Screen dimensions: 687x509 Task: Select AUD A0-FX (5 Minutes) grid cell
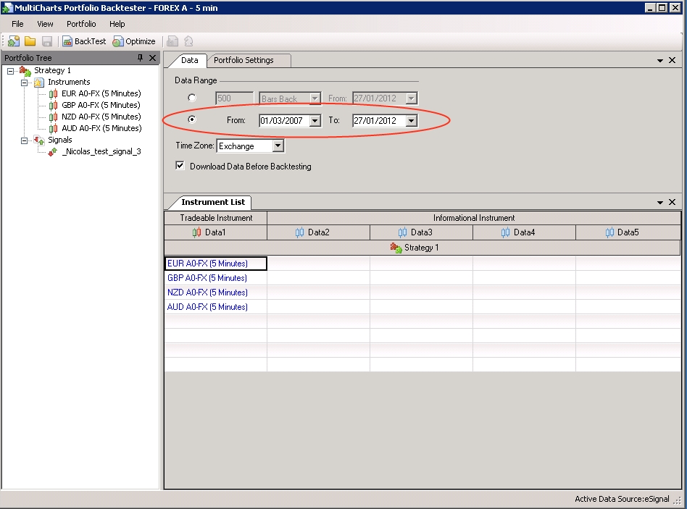[215, 307]
